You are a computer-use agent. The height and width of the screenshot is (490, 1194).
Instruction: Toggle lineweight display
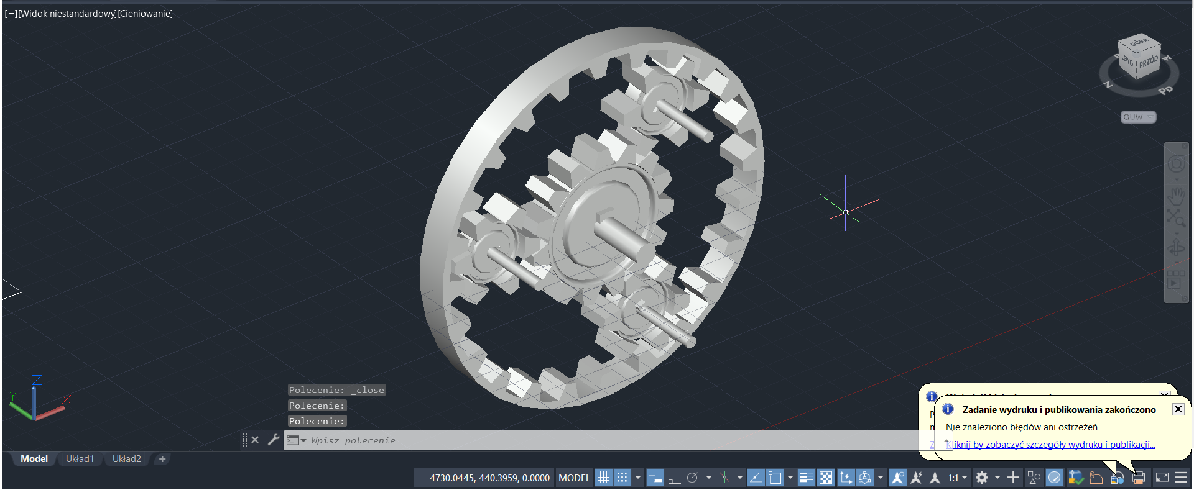(x=806, y=478)
